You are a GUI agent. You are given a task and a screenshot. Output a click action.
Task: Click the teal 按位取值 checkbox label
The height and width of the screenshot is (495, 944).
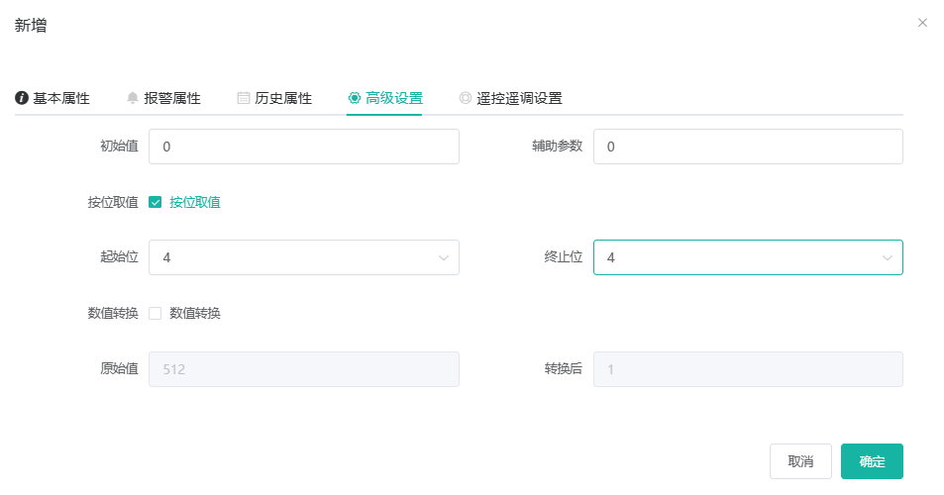click(195, 202)
